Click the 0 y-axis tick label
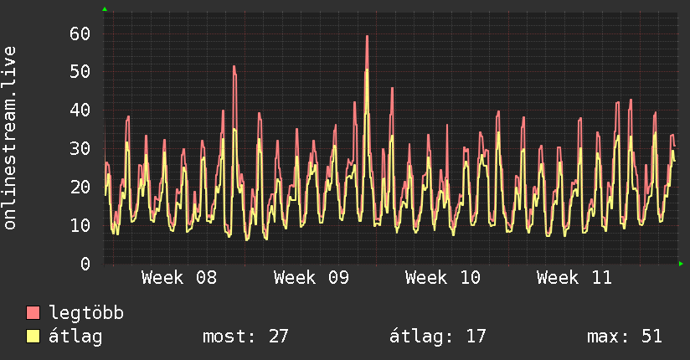 click(x=85, y=264)
